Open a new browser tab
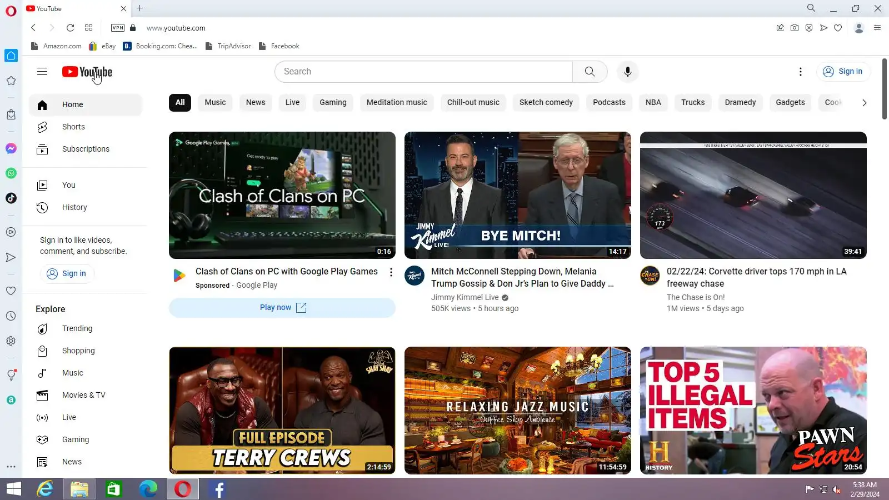This screenshot has height=500, width=889. [140, 8]
